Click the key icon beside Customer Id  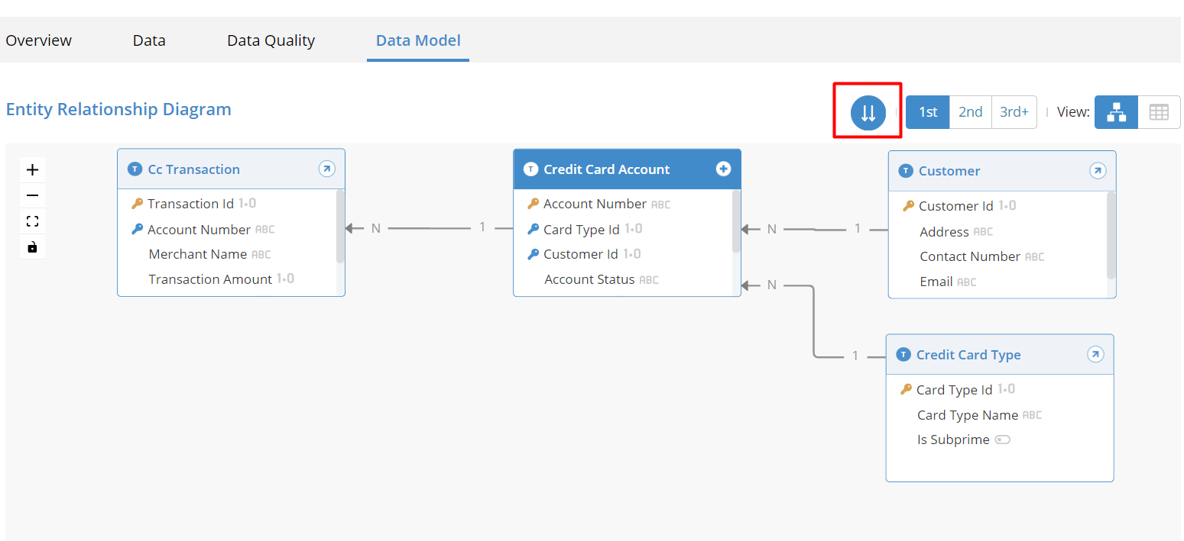907,205
